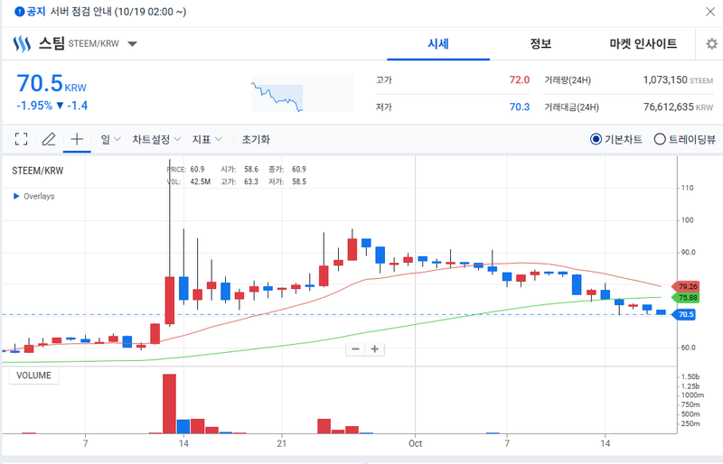Image resolution: width=723 pixels, height=464 pixels.
Task: Click the fullscreen chart icon
Action: coord(21,139)
